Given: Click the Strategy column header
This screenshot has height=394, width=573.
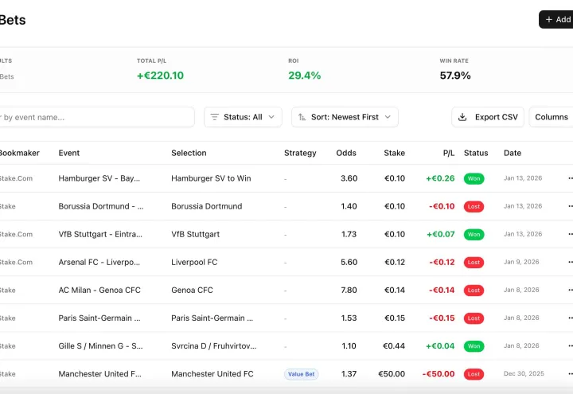Looking at the screenshot, I should point(300,153).
